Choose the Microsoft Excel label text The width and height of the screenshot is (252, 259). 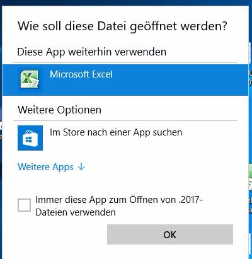click(81, 74)
